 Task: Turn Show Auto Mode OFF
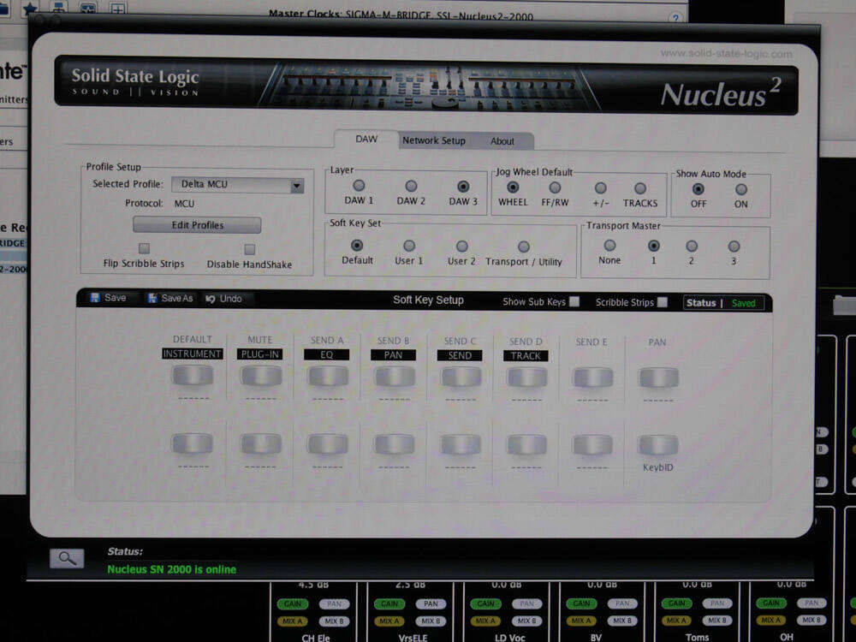pos(698,189)
